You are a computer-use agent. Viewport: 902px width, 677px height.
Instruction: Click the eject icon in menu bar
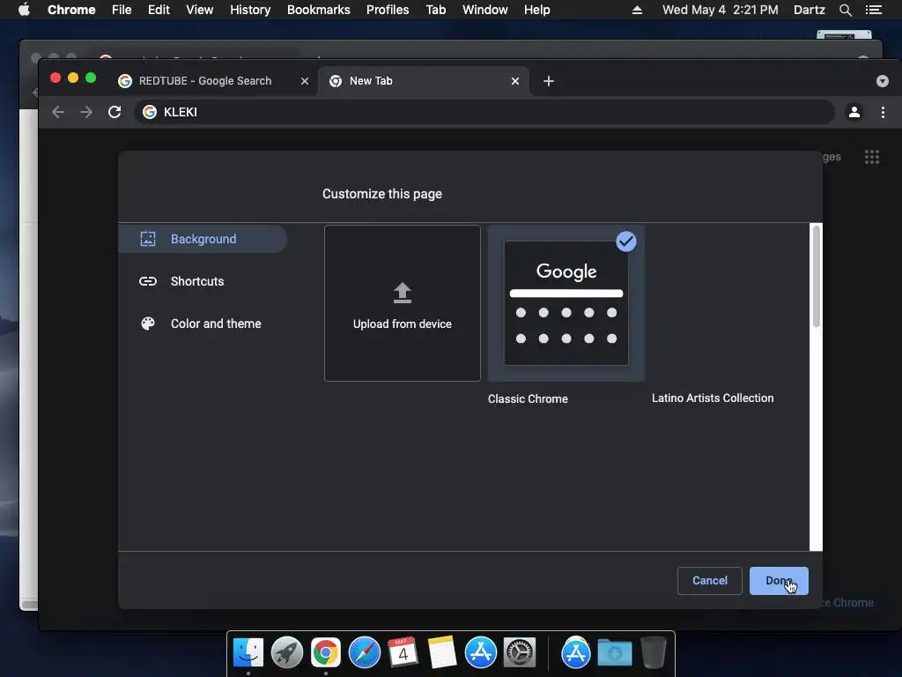tap(637, 10)
